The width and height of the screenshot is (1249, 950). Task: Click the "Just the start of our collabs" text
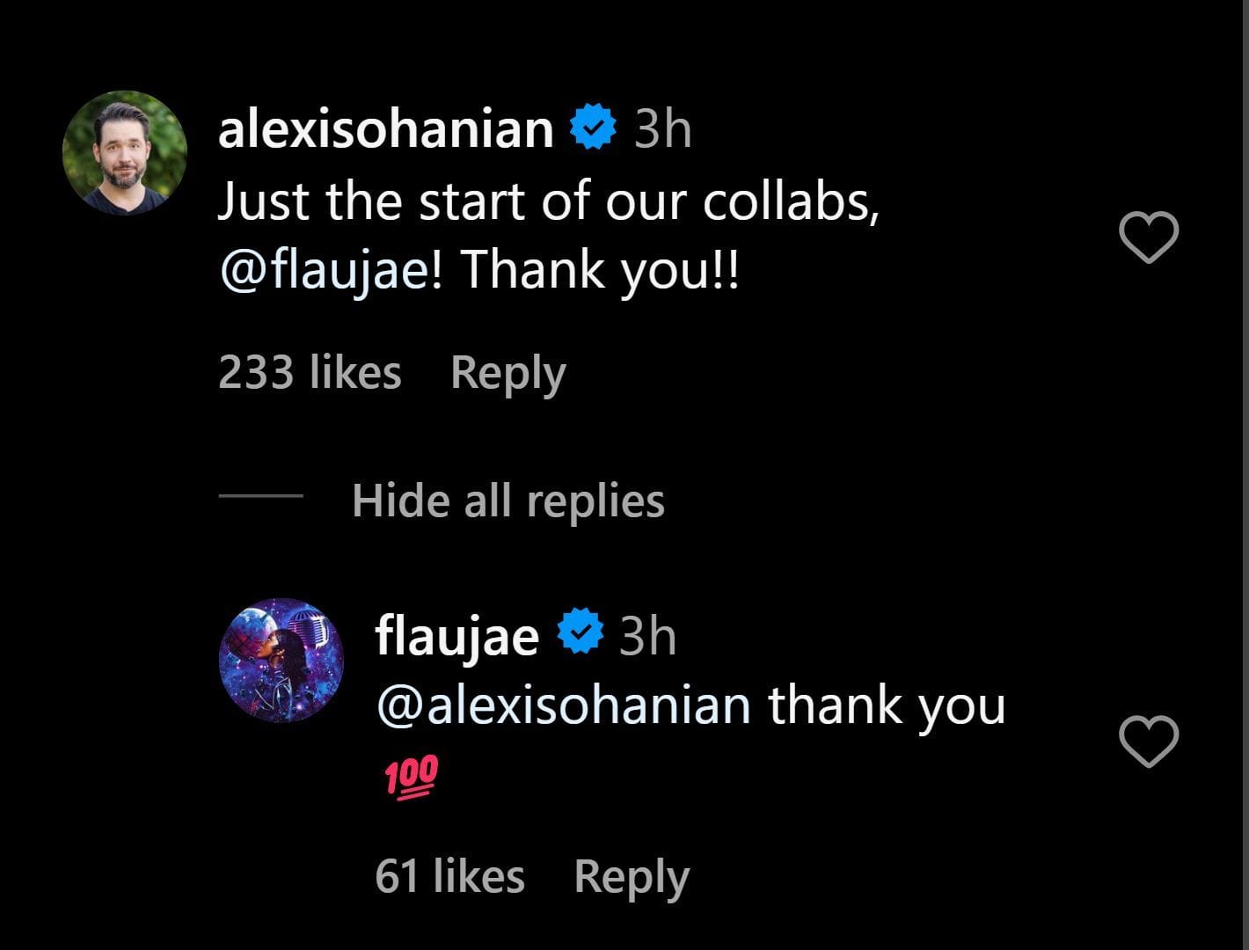547,202
